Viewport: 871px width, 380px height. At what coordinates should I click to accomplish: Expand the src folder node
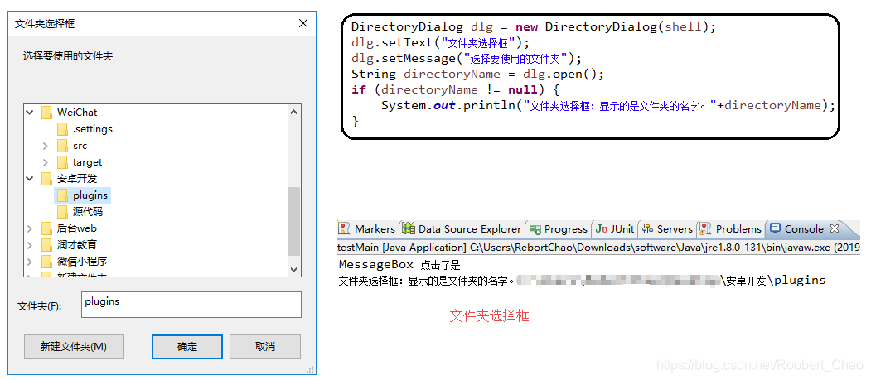click(46, 146)
